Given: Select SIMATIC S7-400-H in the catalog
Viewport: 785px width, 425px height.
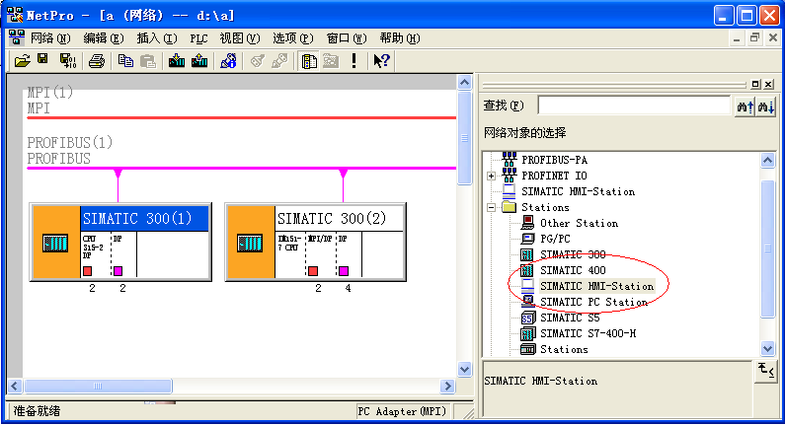Looking at the screenshot, I should click(588, 333).
